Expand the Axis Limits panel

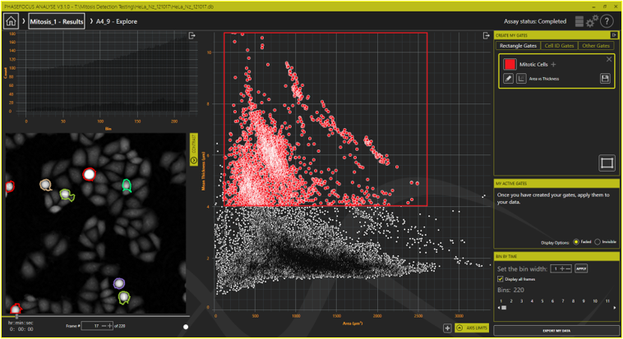[472, 328]
